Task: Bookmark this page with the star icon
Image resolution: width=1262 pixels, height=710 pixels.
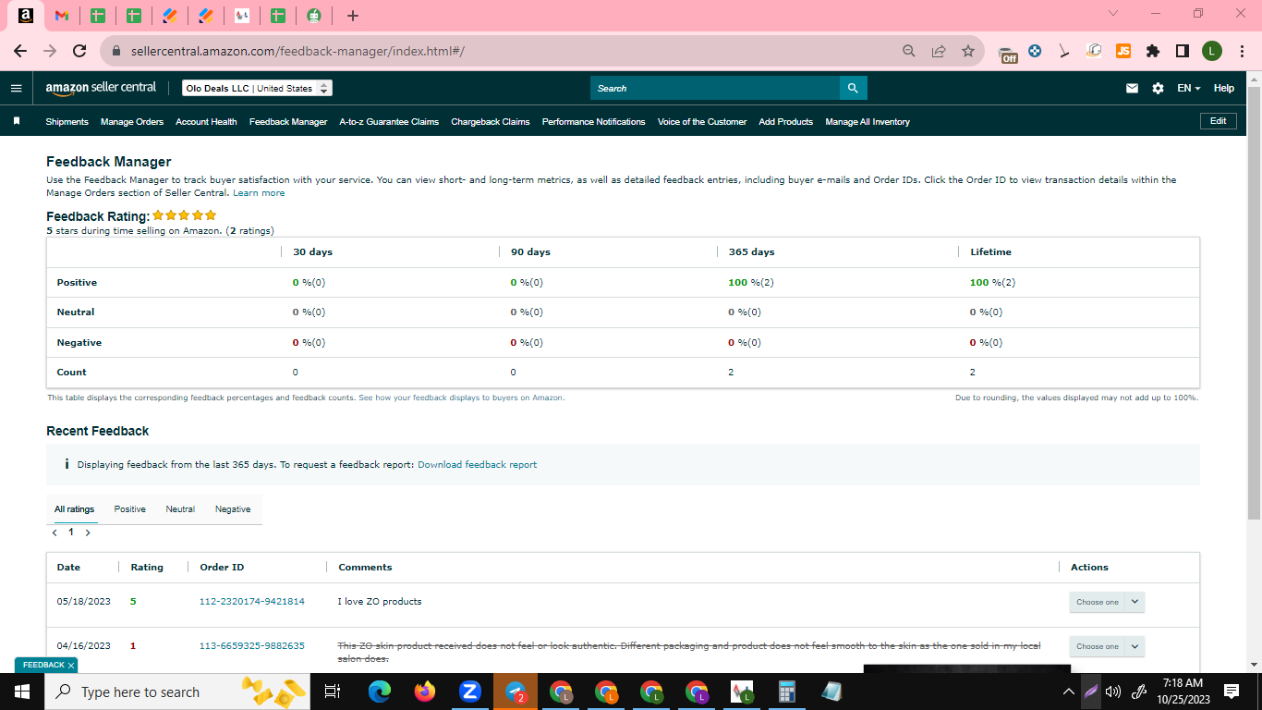Action: pyautogui.click(x=967, y=51)
